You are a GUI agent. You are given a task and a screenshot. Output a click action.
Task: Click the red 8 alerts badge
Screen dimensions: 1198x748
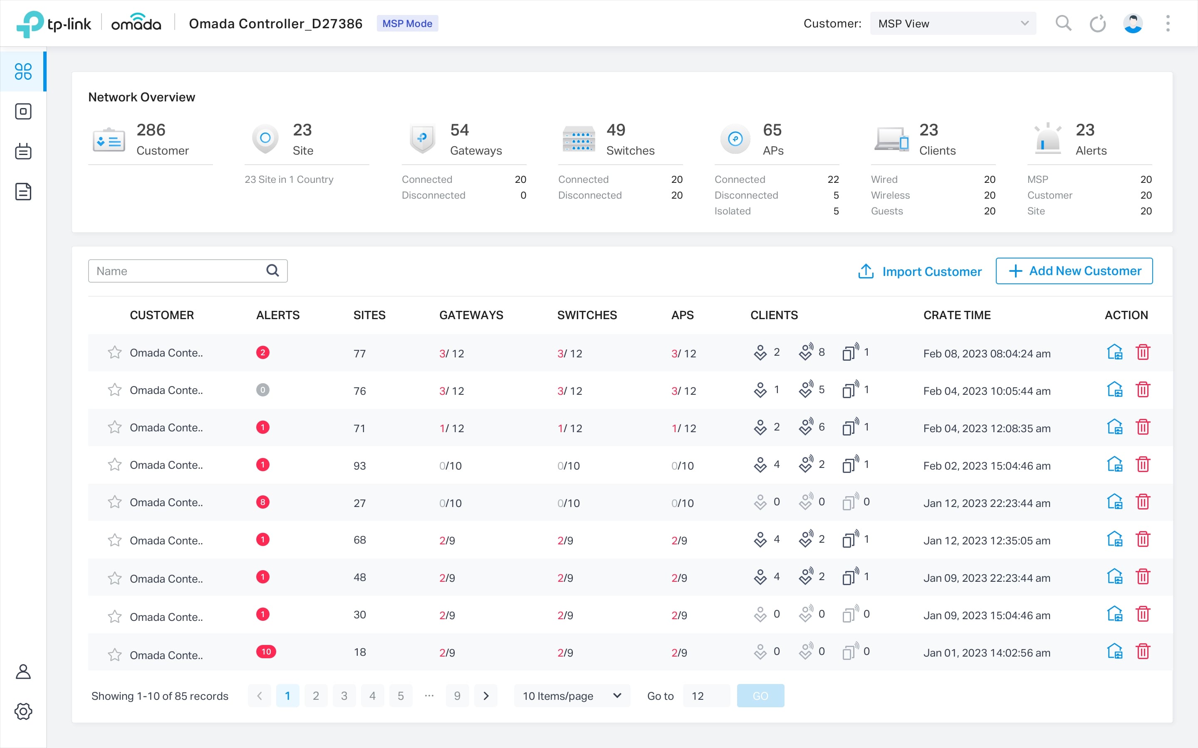263,502
